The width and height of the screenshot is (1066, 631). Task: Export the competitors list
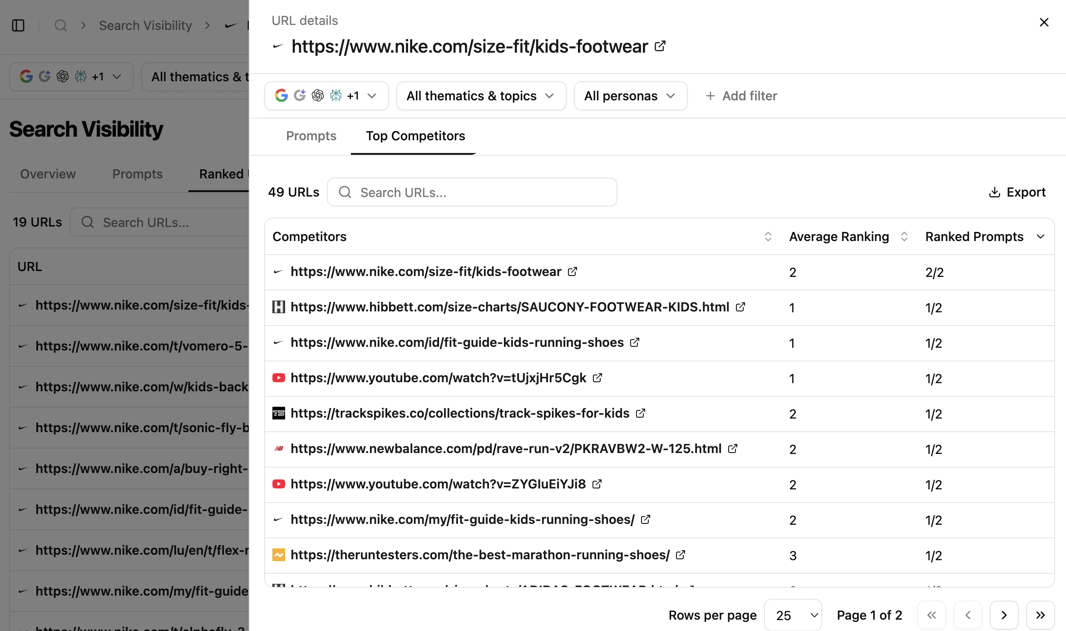pyautogui.click(x=1017, y=192)
